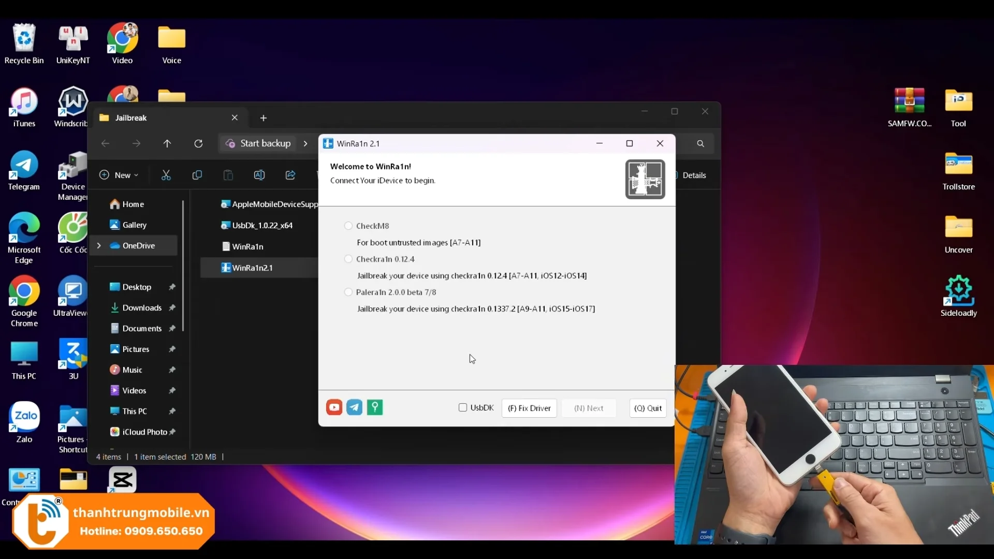
Task: Unpin Downloads using its pin icon
Action: tap(172, 308)
